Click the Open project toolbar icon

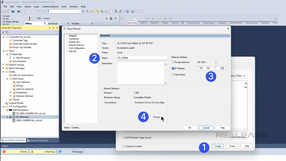pyautogui.click(x=9, y=11)
